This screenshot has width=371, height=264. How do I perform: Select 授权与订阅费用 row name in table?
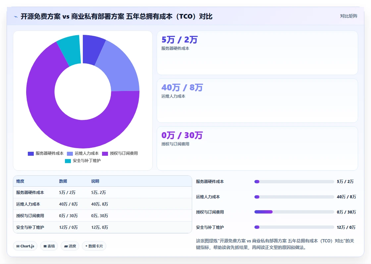30,216
